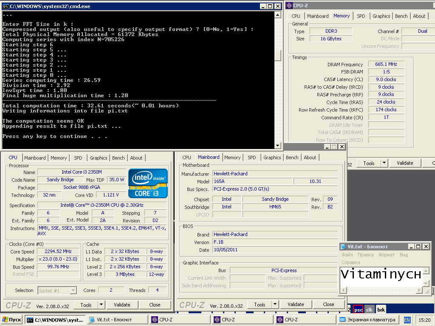The image size is (435, 326).
Task: Switch to the About tab in the Mainboard window
Action: [310, 157]
